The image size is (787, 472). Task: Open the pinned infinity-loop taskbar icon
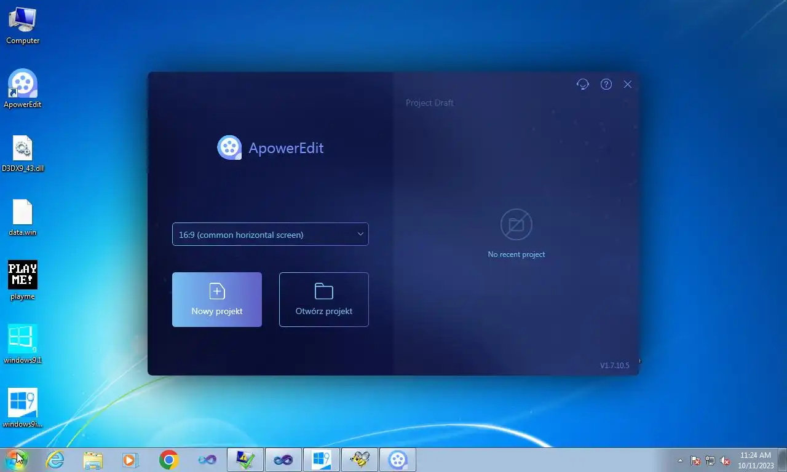(x=207, y=460)
